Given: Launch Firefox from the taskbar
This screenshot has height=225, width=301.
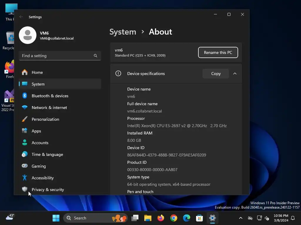Looking at the screenshot, I should coord(161,218).
